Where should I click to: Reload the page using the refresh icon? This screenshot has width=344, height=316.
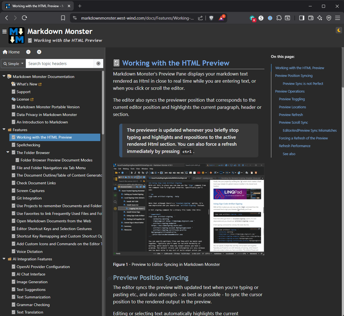tap(24, 18)
